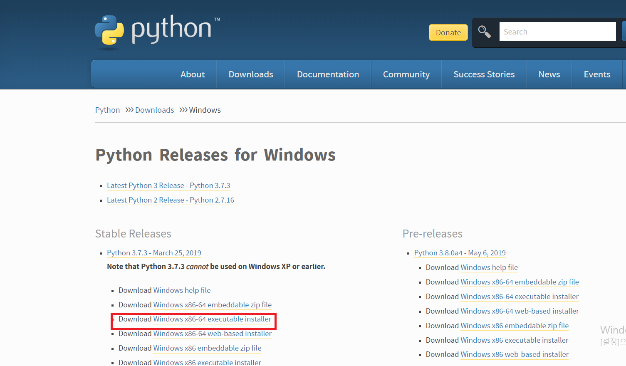Download pre-release Windows x86 web-based installer
This screenshot has width=626, height=366.
[x=515, y=354]
